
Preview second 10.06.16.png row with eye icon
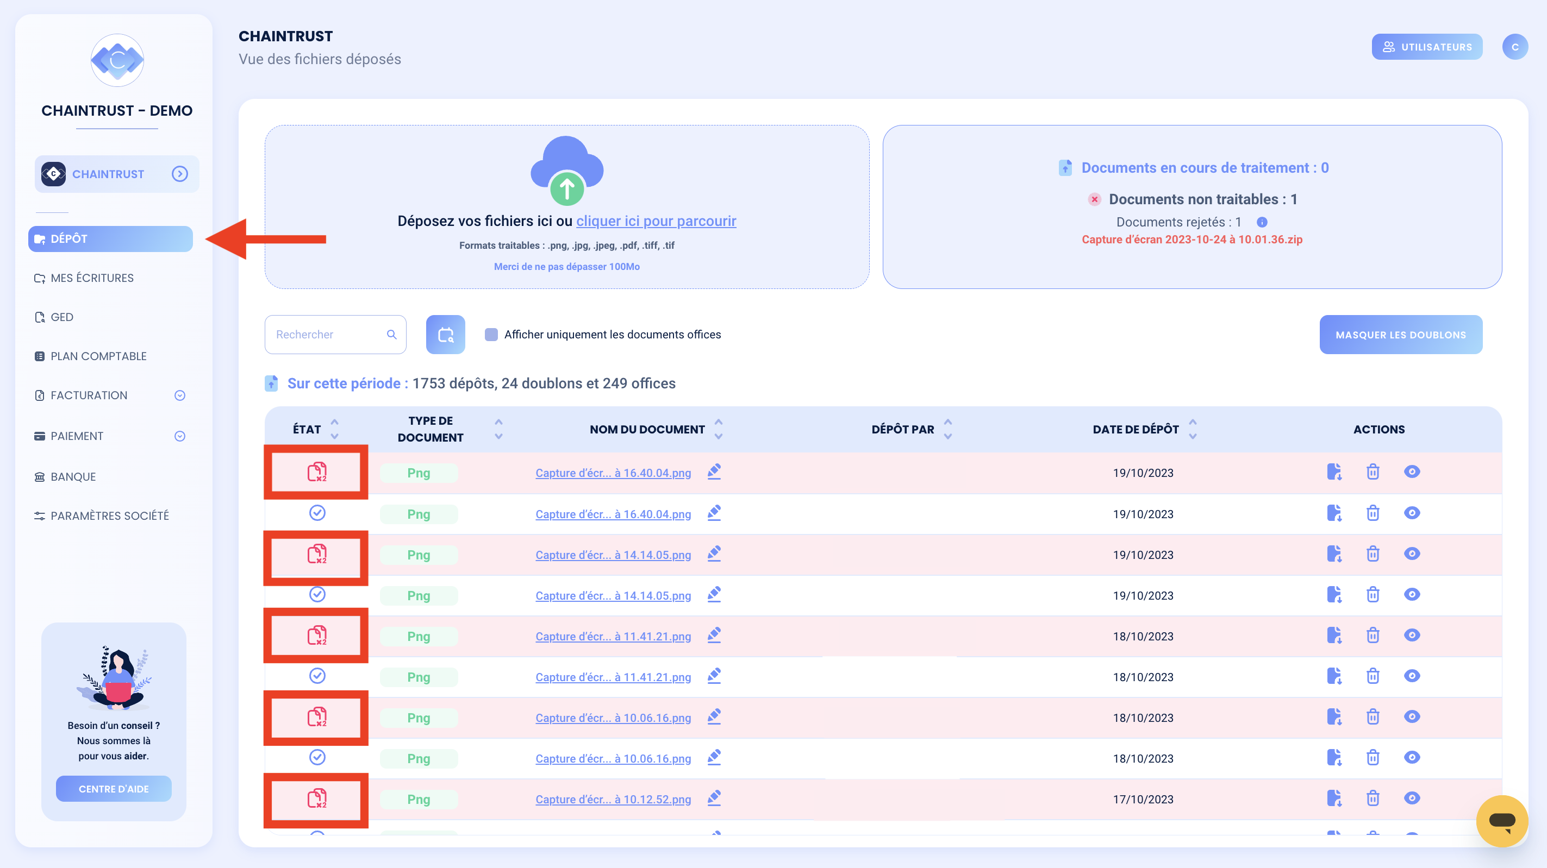click(1412, 758)
